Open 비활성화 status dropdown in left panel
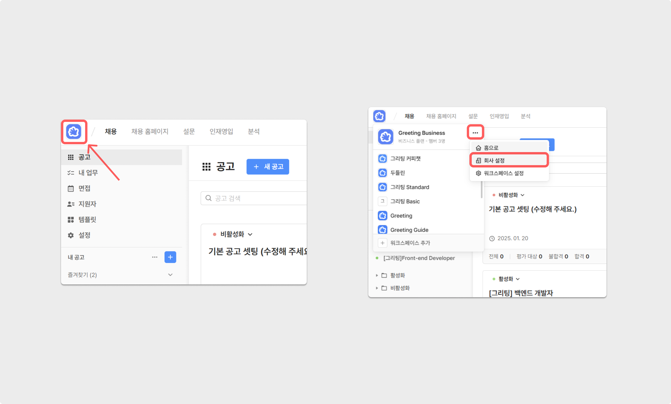 pos(236,234)
